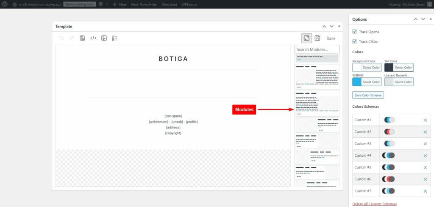Open the code view icon
This screenshot has width=434, height=207.
click(x=93, y=38)
